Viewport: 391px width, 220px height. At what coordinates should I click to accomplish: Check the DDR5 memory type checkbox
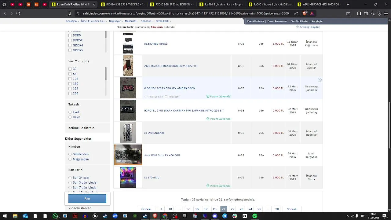(x=70, y=35)
